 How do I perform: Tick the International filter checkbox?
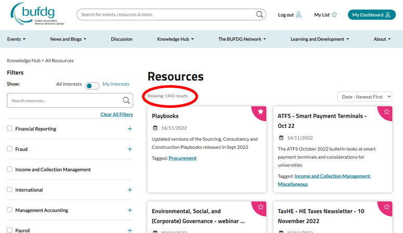(10, 190)
